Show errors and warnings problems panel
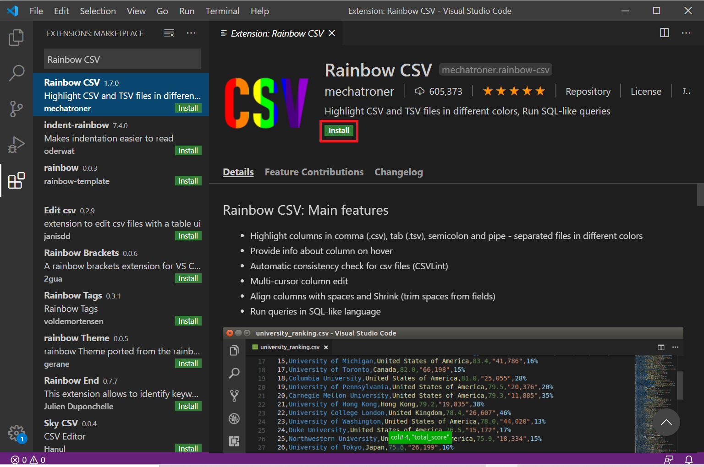704x467 pixels. [x=28, y=460]
